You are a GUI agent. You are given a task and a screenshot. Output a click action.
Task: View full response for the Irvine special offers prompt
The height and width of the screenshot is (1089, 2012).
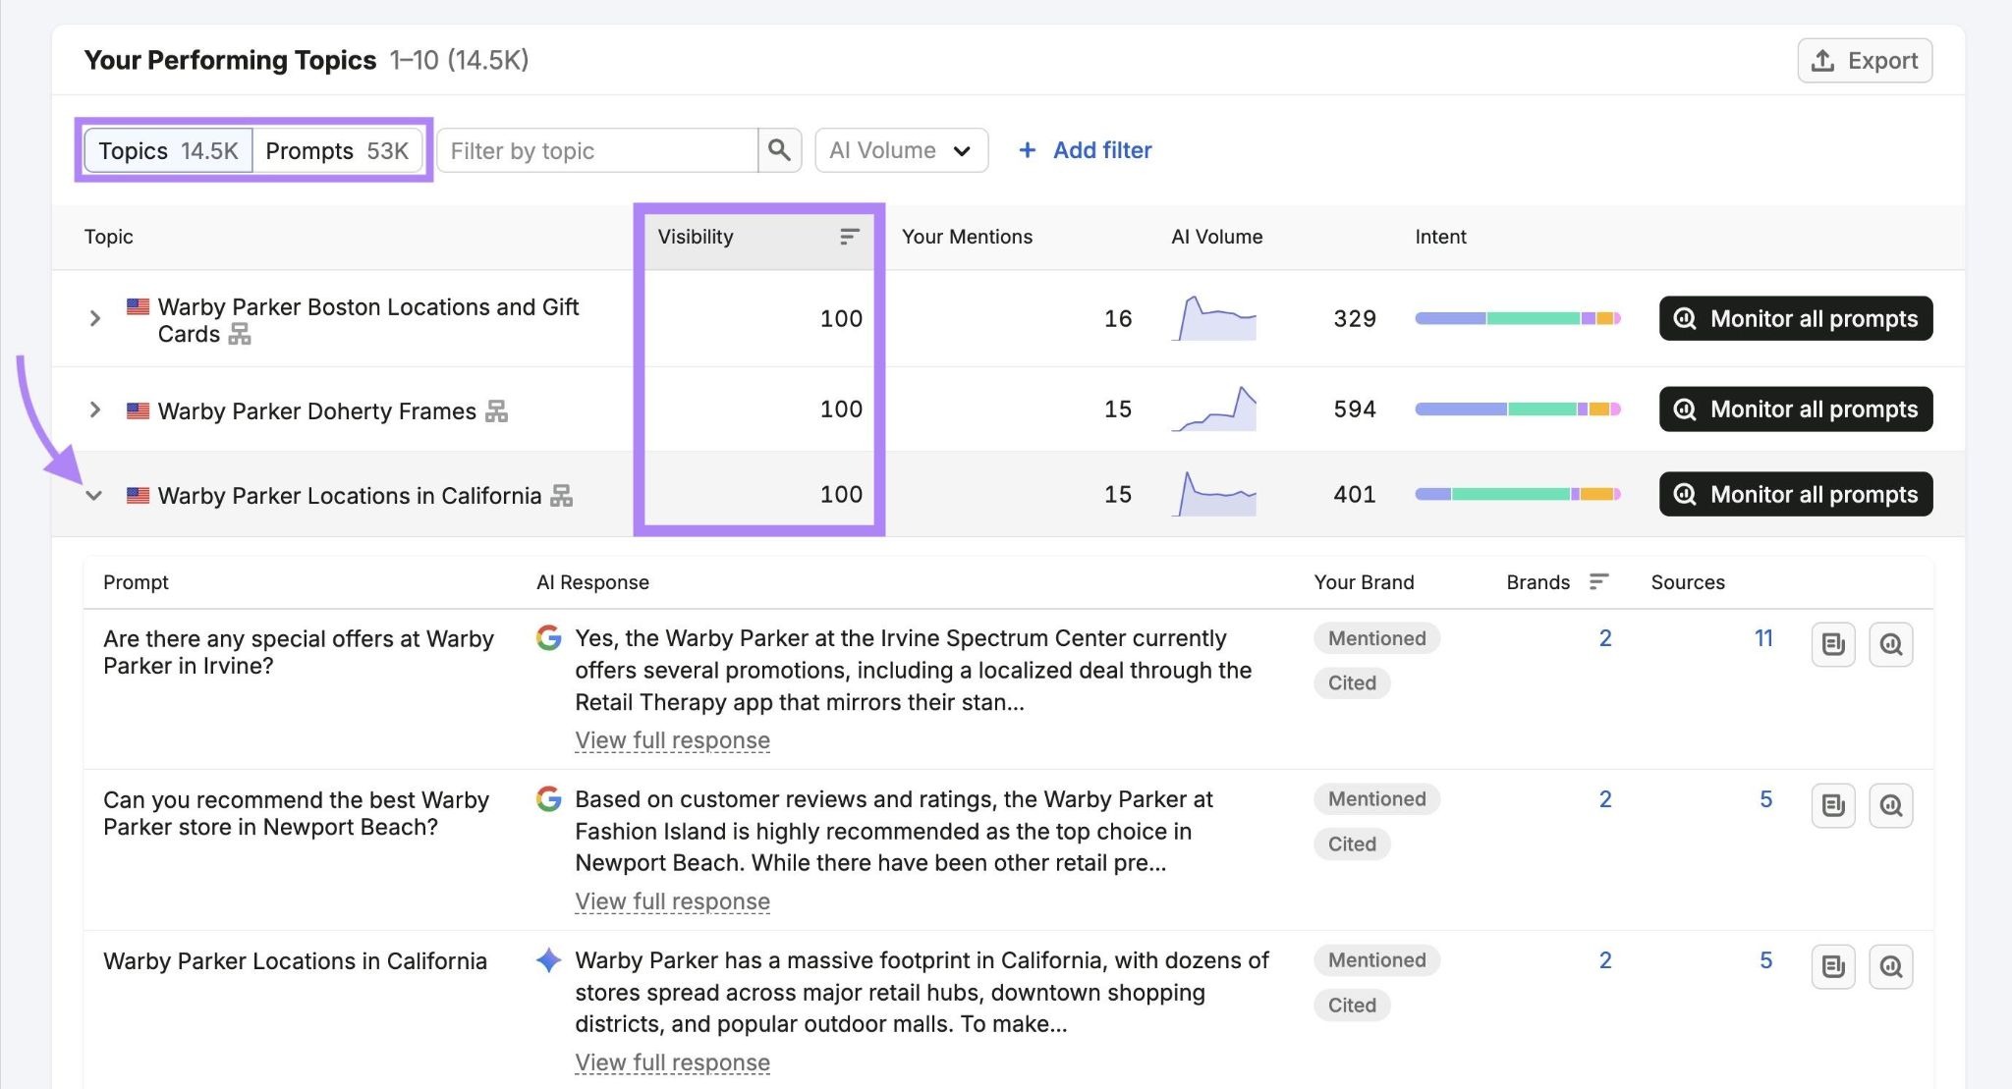[672, 740]
